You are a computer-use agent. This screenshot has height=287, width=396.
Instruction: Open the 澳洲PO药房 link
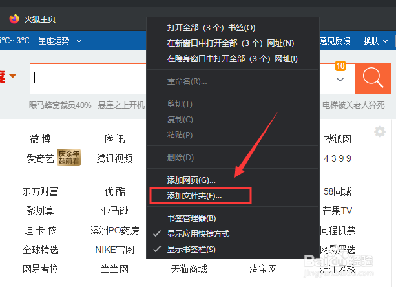click(x=114, y=230)
